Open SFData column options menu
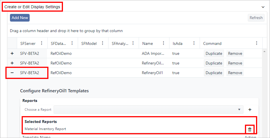The width and height of the screenshot is (270, 138). click(x=72, y=43)
